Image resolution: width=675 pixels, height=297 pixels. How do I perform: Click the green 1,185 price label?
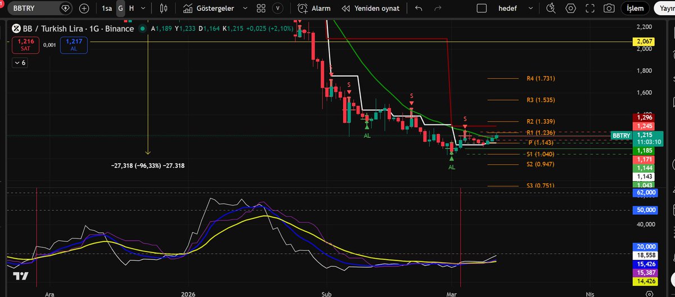coord(643,151)
